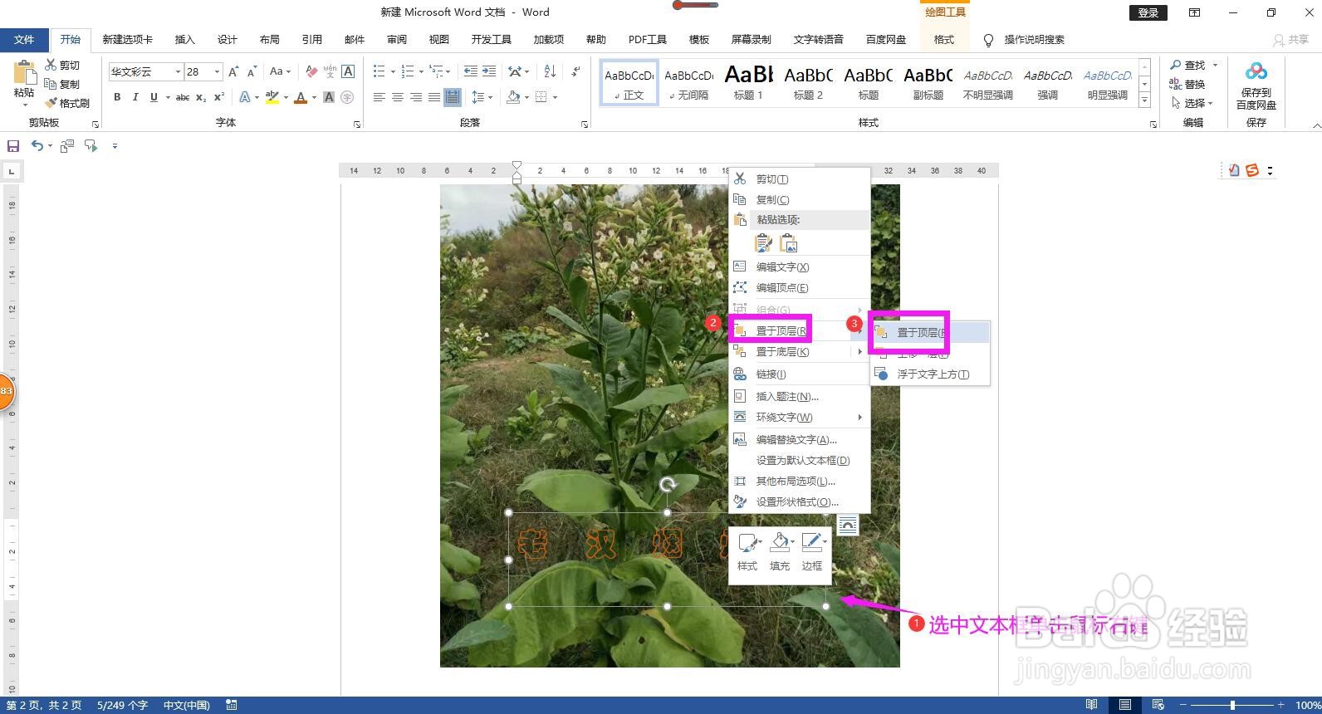Open Select (选择) dropdown in editing group
This screenshot has width=1322, height=714.
click(x=1192, y=103)
